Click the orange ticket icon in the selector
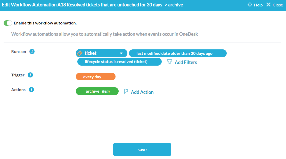 pyautogui.click(x=80, y=53)
